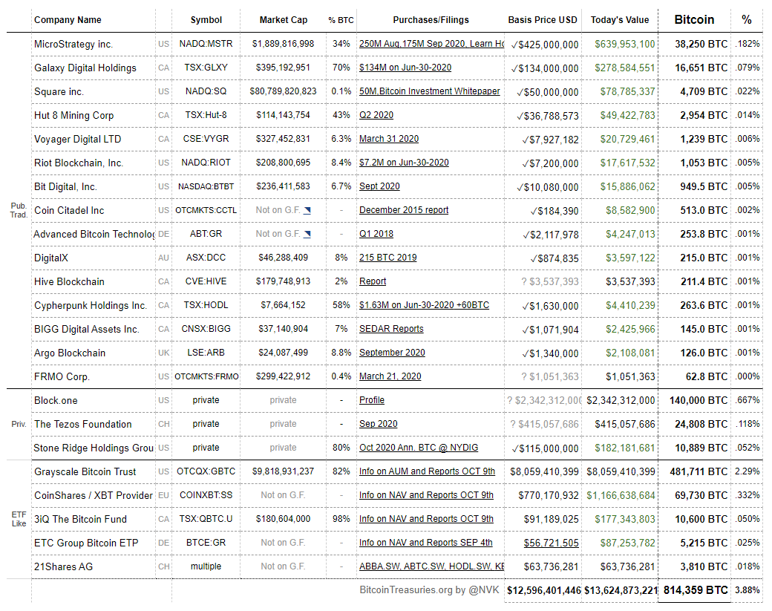Screen dimensions: 772x611
Task: Select the OTCMKTS:CCTL symbol cell
Action: [x=206, y=210]
